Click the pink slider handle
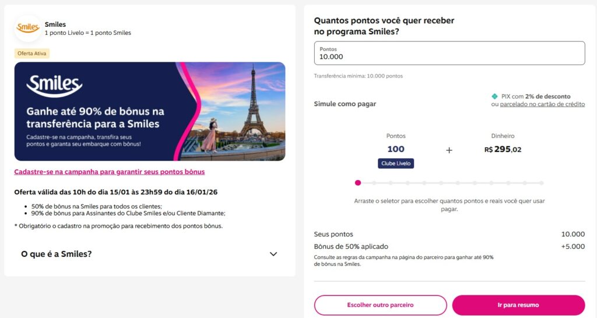Viewport: 597px width, 318px height. (x=358, y=183)
